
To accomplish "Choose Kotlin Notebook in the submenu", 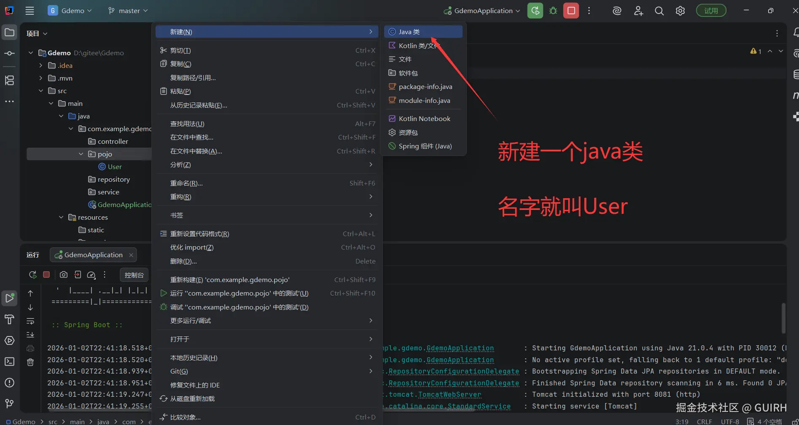I will click(423, 119).
